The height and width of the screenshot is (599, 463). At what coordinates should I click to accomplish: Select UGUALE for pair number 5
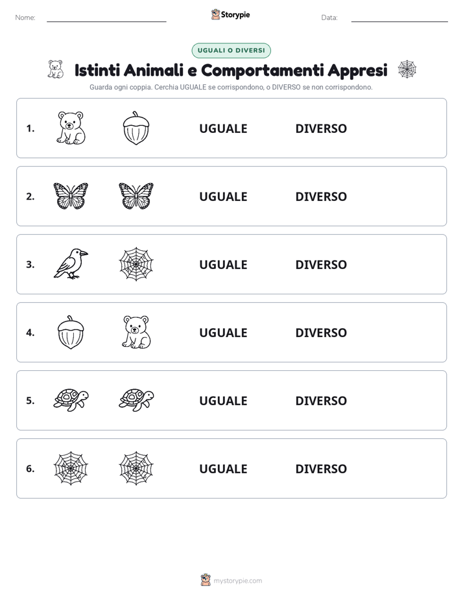223,401
